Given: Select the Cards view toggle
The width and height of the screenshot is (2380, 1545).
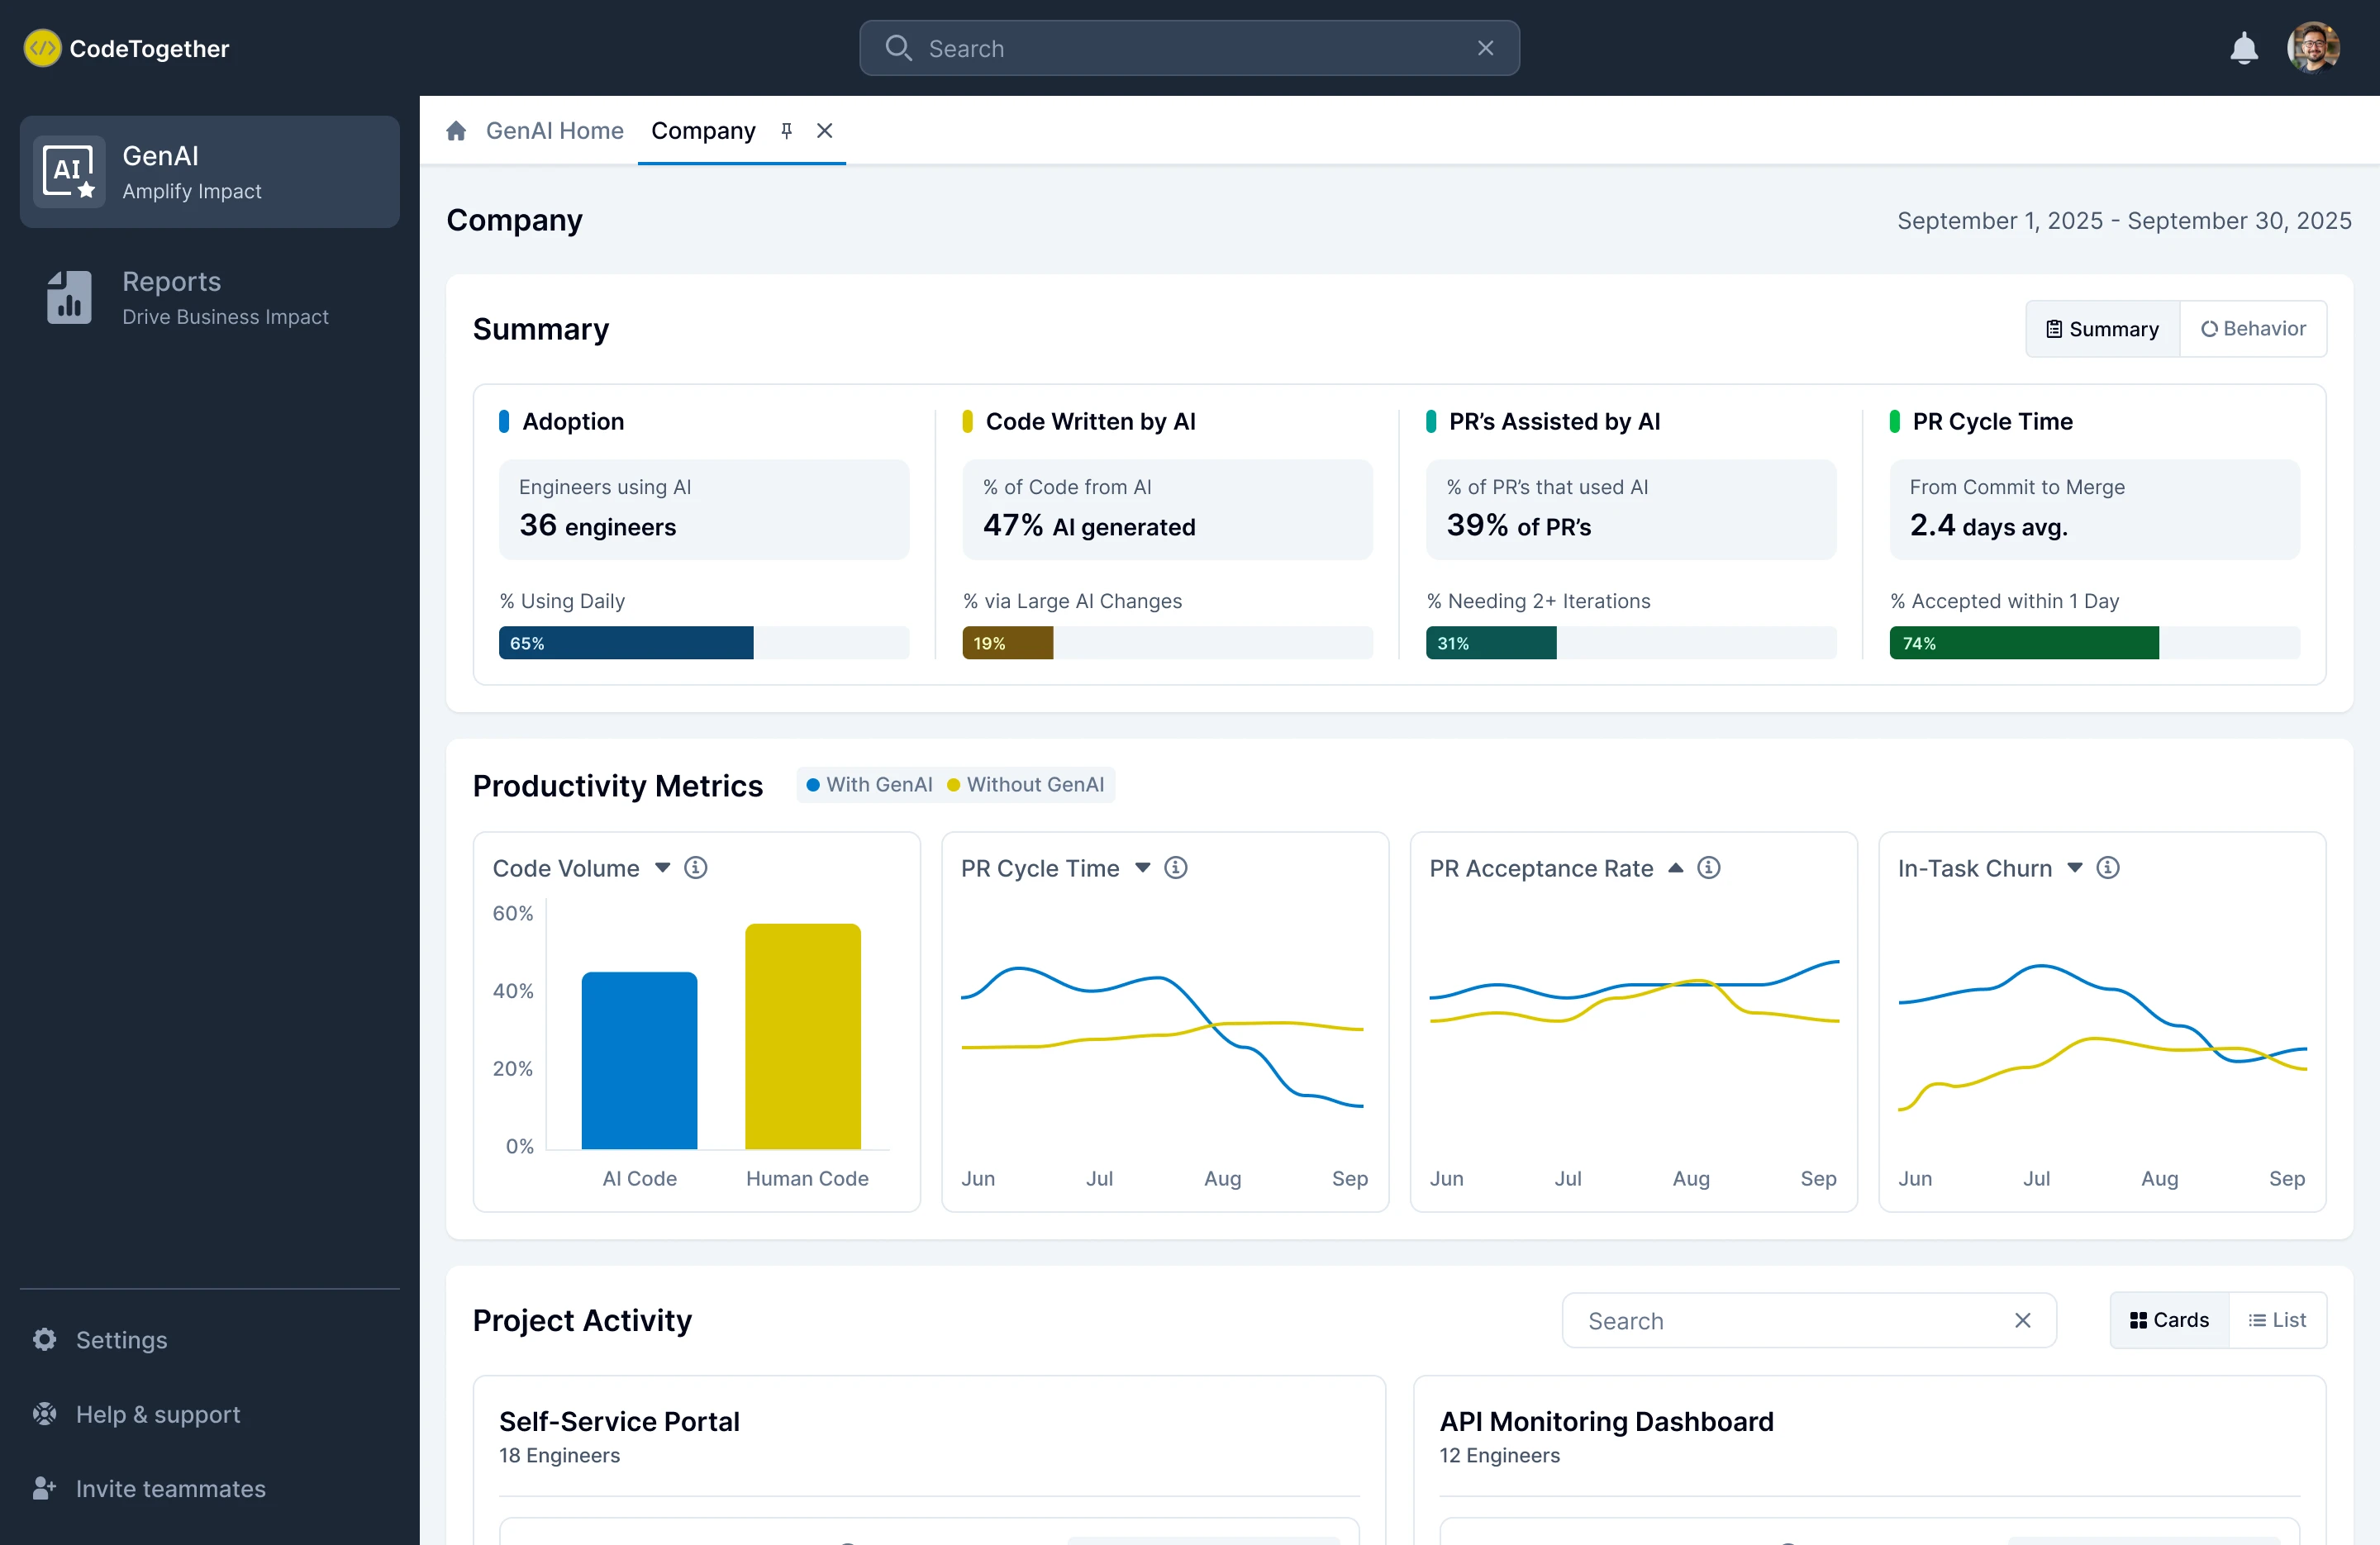Looking at the screenshot, I should 2169,1320.
